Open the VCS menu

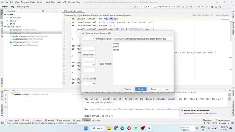point(64,3)
